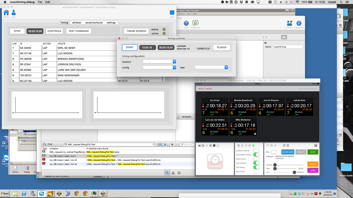Click the purple LAPS button

[x=313, y=170]
